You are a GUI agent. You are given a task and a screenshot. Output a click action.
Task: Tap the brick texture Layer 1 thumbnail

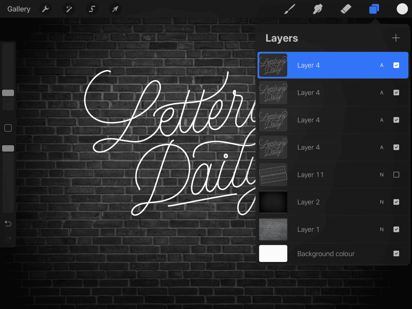273,229
